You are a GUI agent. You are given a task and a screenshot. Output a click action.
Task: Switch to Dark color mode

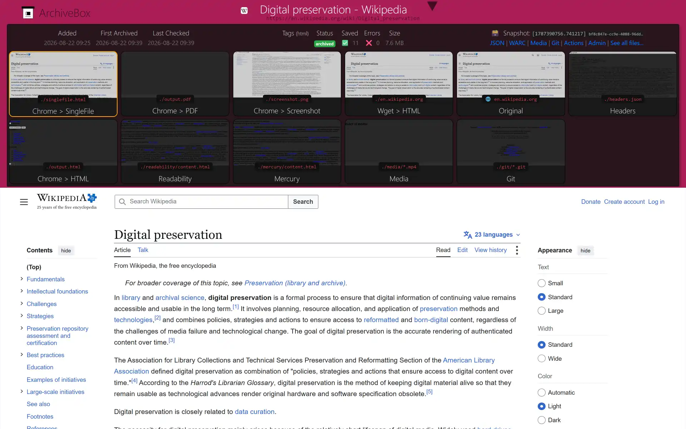point(542,420)
